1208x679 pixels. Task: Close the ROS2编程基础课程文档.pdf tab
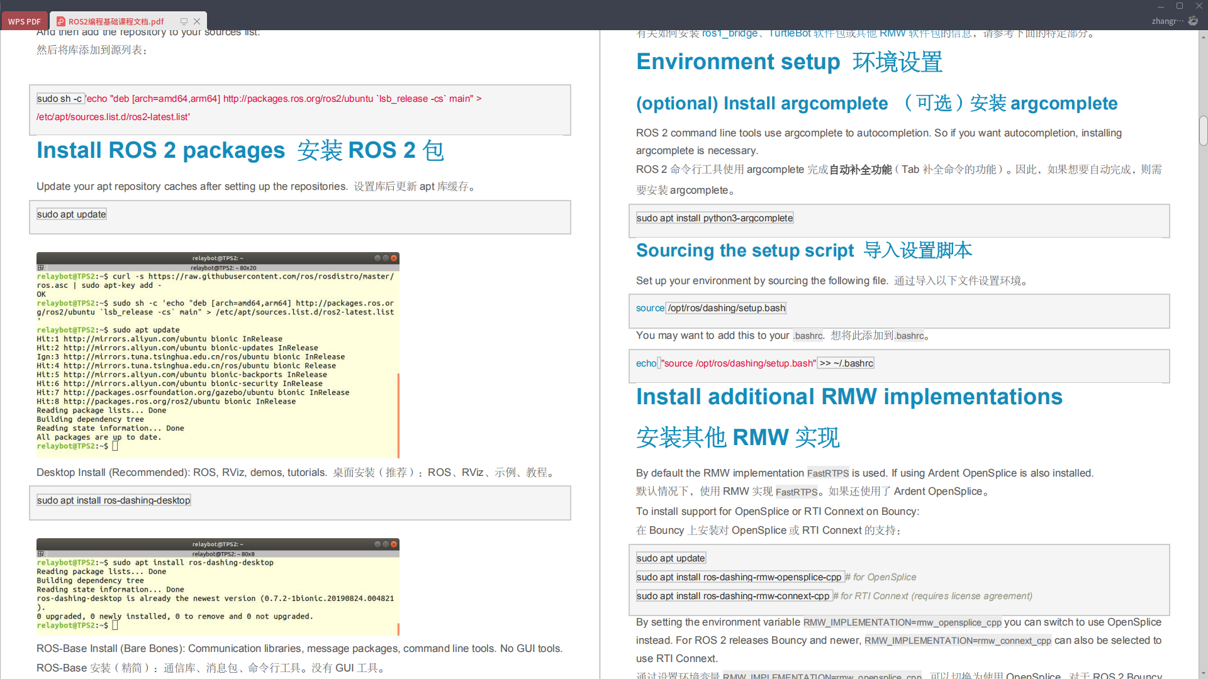tap(197, 21)
